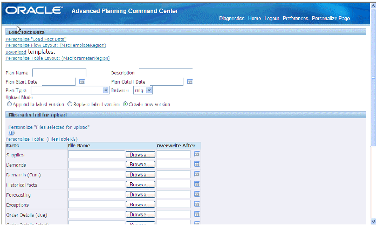Click the Historical facts row label
The image size is (377, 226).
coord(22,185)
